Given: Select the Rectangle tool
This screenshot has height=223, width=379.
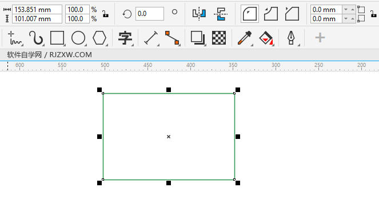Looking at the screenshot, I should (57, 38).
